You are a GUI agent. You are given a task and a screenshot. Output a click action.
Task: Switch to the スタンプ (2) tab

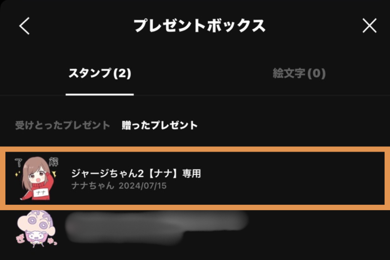[100, 73]
